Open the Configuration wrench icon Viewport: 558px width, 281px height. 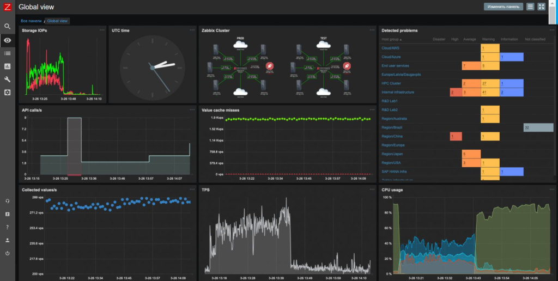click(7, 80)
